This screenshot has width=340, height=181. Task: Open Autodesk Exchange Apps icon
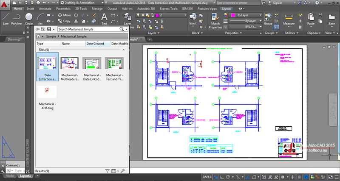(300, 3)
